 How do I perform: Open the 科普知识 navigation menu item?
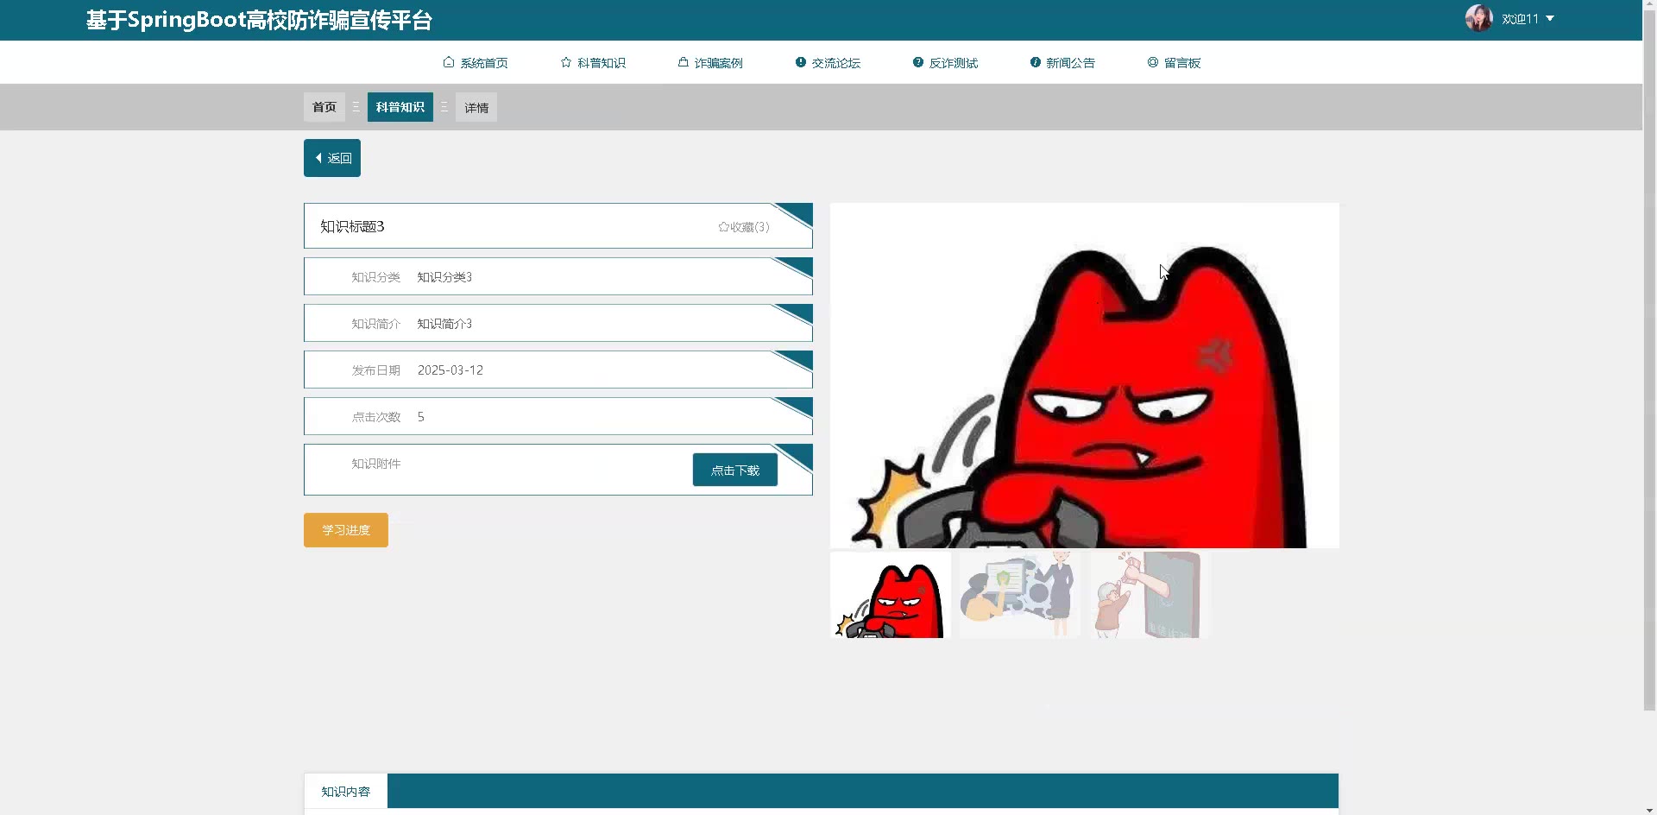pyautogui.click(x=593, y=62)
